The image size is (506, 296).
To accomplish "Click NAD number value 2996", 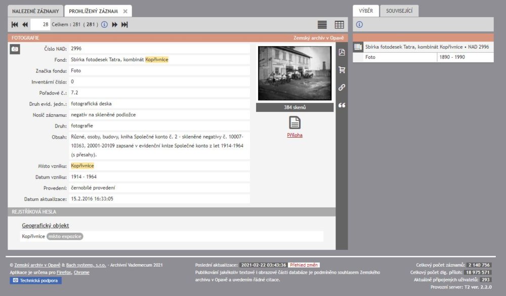I will [x=76, y=49].
